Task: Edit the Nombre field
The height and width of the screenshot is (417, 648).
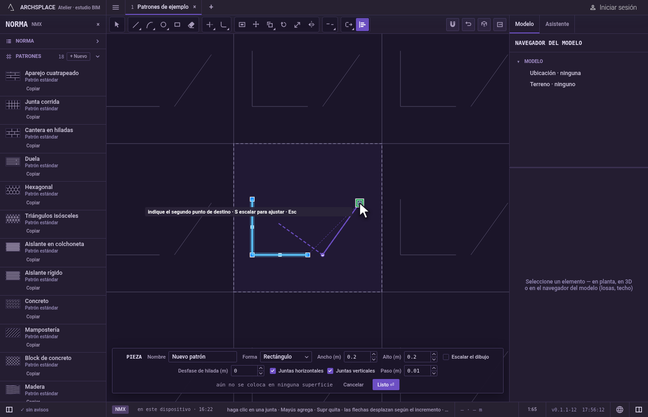Action: [x=203, y=357]
